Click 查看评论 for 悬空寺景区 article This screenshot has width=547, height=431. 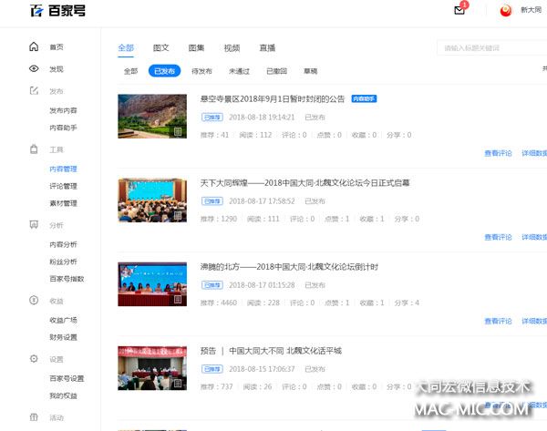click(x=498, y=153)
